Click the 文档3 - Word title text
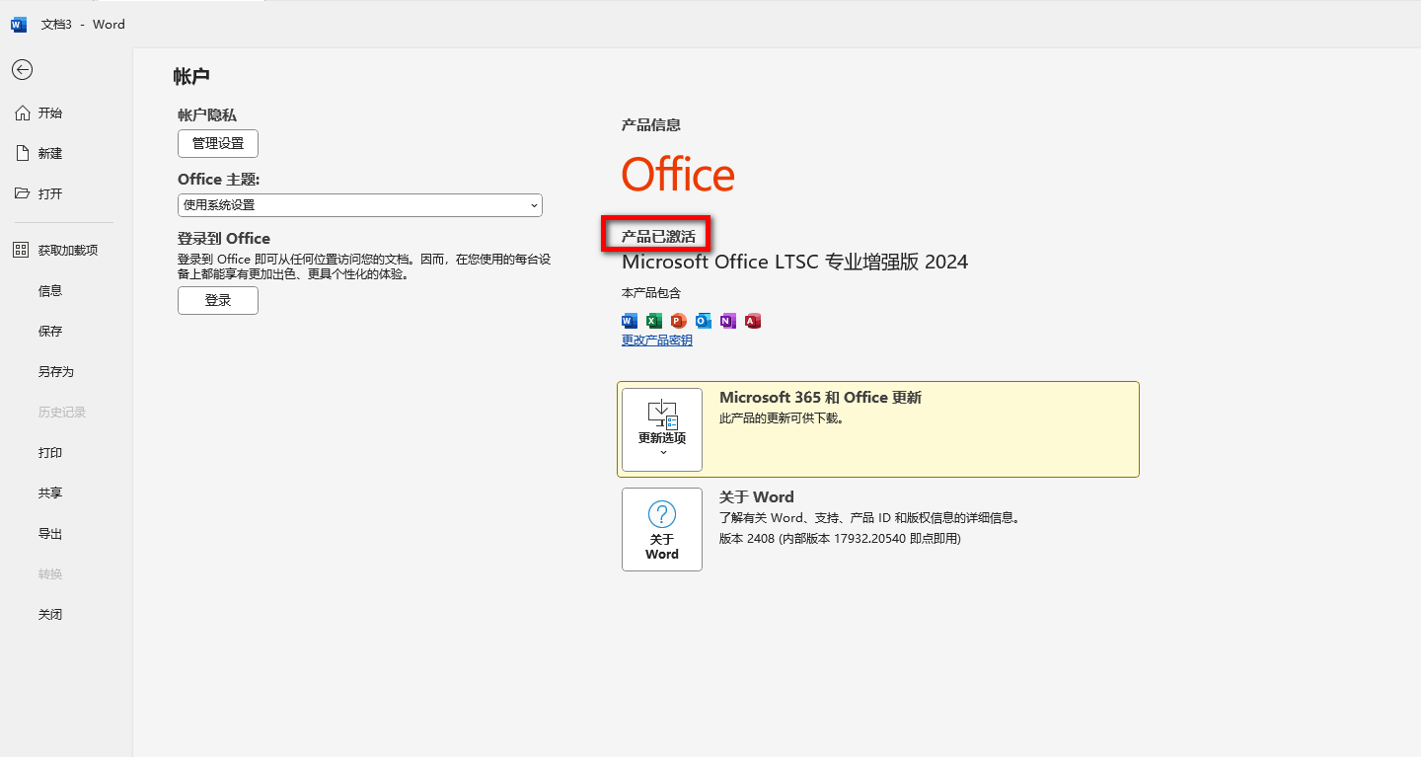Image resolution: width=1421 pixels, height=757 pixels. (83, 25)
